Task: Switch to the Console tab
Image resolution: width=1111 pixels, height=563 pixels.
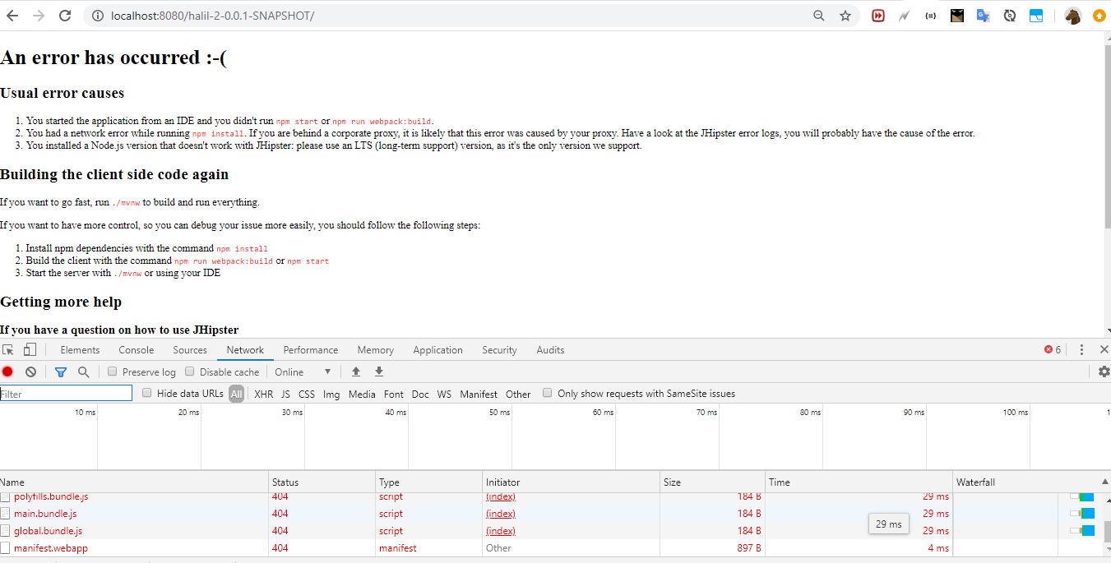Action: (x=136, y=349)
